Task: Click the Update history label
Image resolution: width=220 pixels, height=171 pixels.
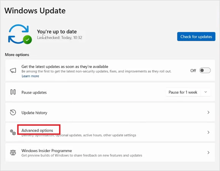Action: pos(34,113)
